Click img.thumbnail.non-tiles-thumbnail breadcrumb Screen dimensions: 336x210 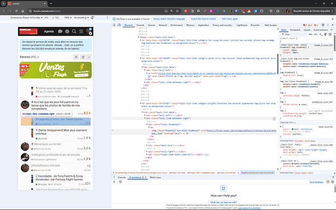258,172
